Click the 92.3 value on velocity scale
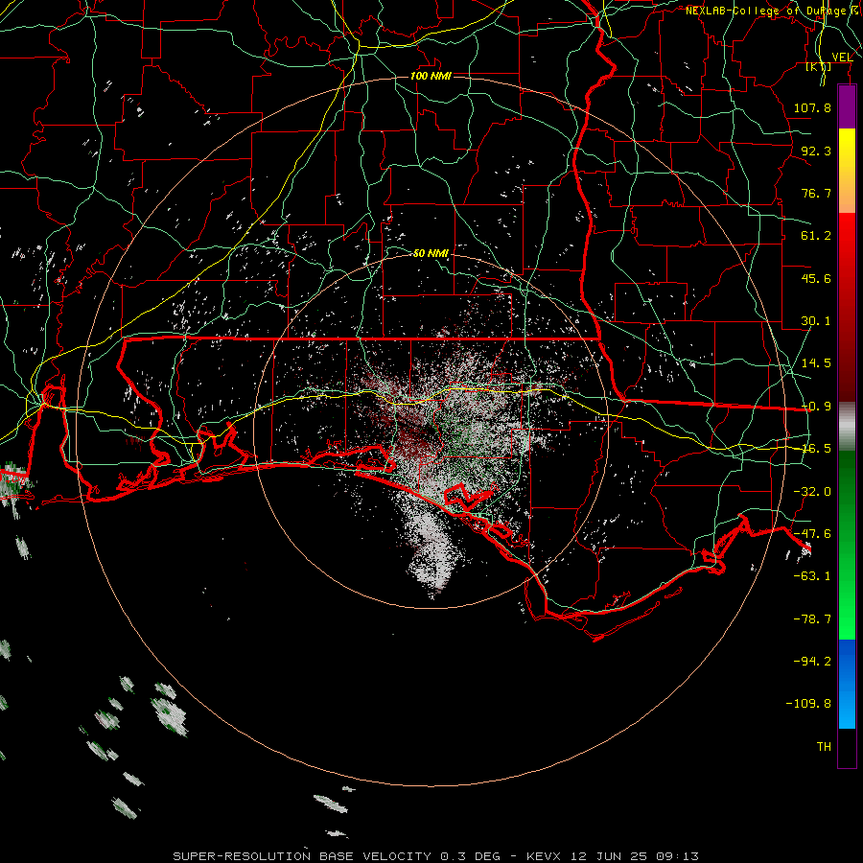The width and height of the screenshot is (863, 863). 816,151
